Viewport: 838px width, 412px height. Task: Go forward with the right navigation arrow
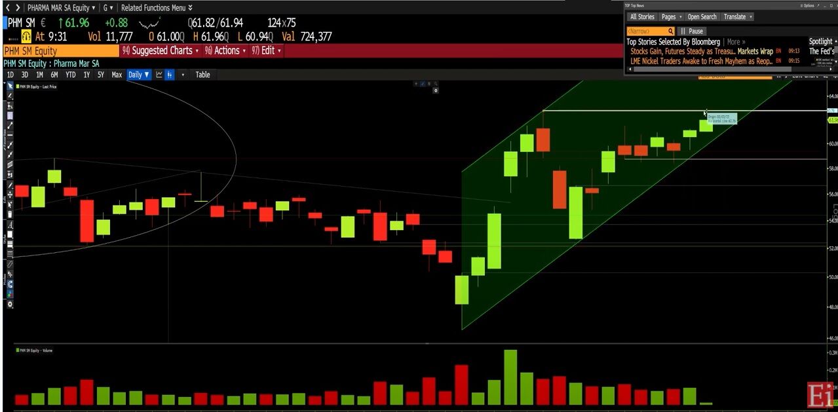[17, 8]
